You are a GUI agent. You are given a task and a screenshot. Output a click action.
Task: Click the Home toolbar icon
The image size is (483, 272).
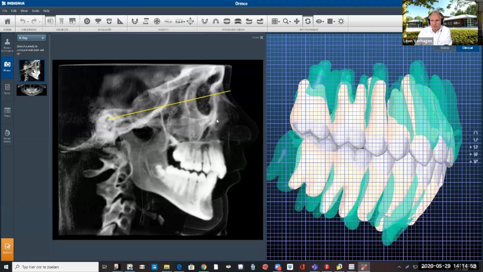coord(7,21)
